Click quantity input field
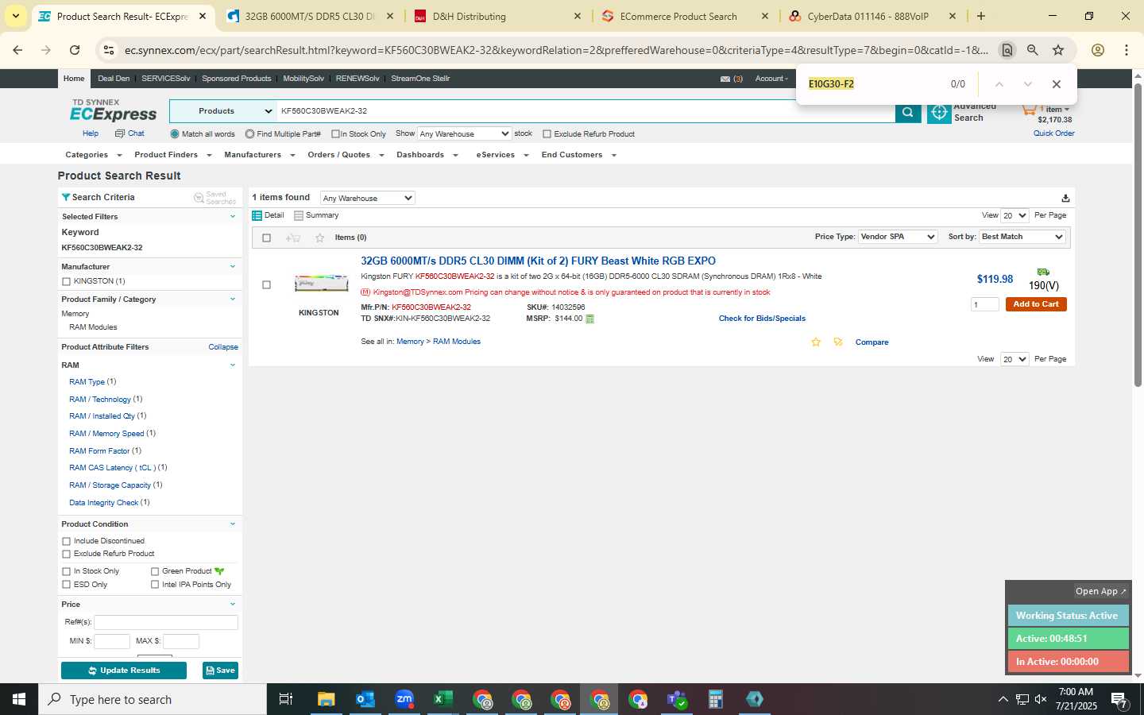1144x715 pixels. coord(985,304)
